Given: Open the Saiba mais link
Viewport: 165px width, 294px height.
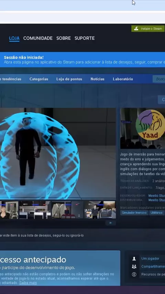Looking at the screenshot, I should (x=28, y=283).
